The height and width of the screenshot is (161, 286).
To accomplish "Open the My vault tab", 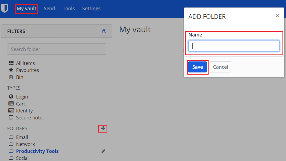I will point(27,9).
